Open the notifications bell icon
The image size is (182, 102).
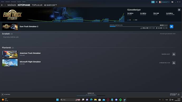157,2
